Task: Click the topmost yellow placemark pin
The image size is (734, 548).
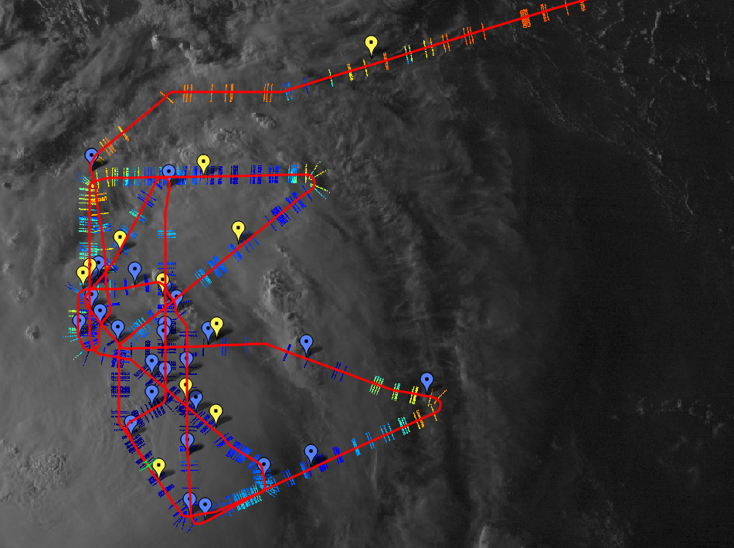Action: (371, 44)
